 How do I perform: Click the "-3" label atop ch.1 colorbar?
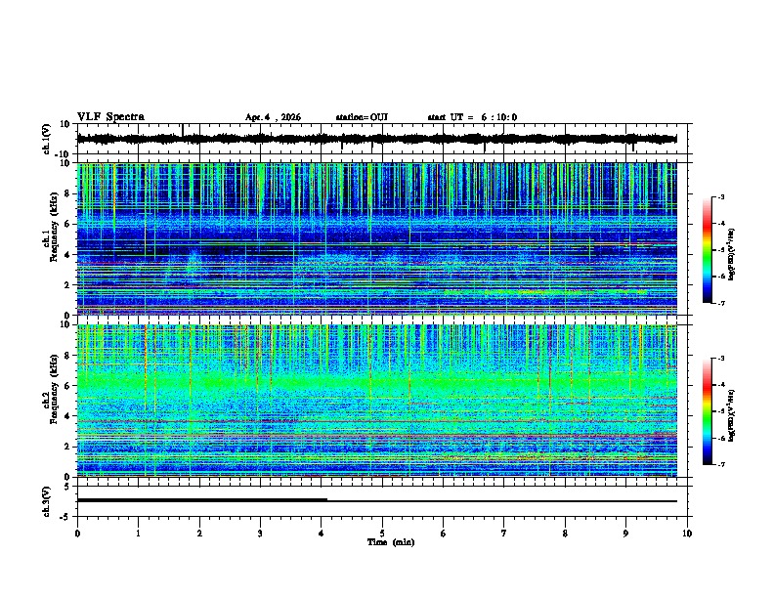720,196
